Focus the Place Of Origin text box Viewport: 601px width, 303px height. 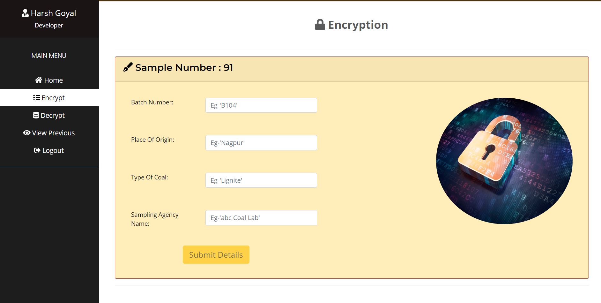coord(261,143)
